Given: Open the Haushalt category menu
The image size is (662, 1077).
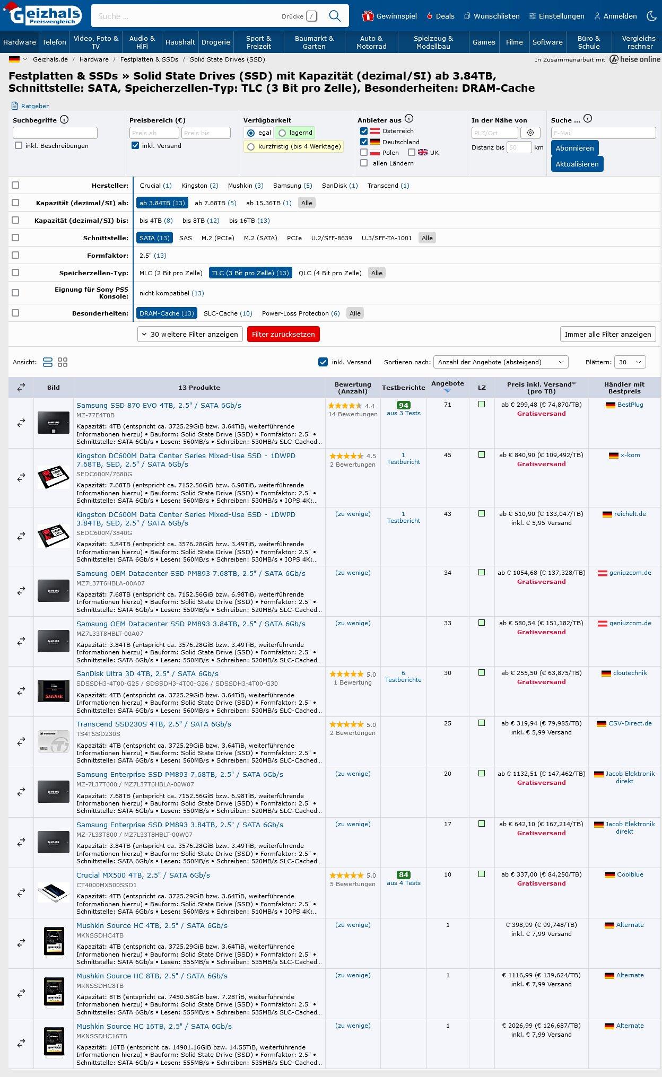Looking at the screenshot, I should [x=180, y=42].
